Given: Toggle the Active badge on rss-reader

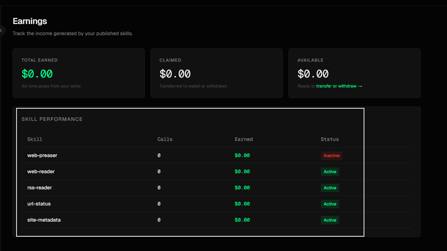Looking at the screenshot, I should 330,188.
